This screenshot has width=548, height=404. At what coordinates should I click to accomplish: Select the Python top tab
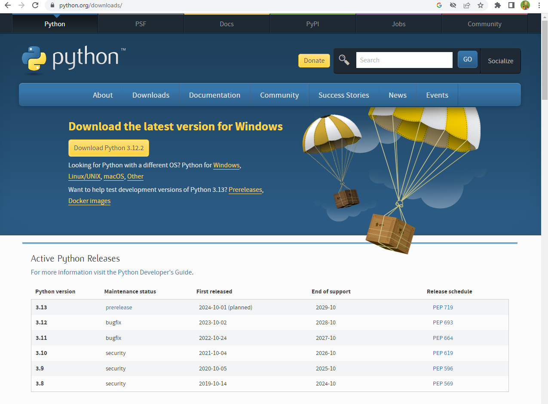[55, 24]
